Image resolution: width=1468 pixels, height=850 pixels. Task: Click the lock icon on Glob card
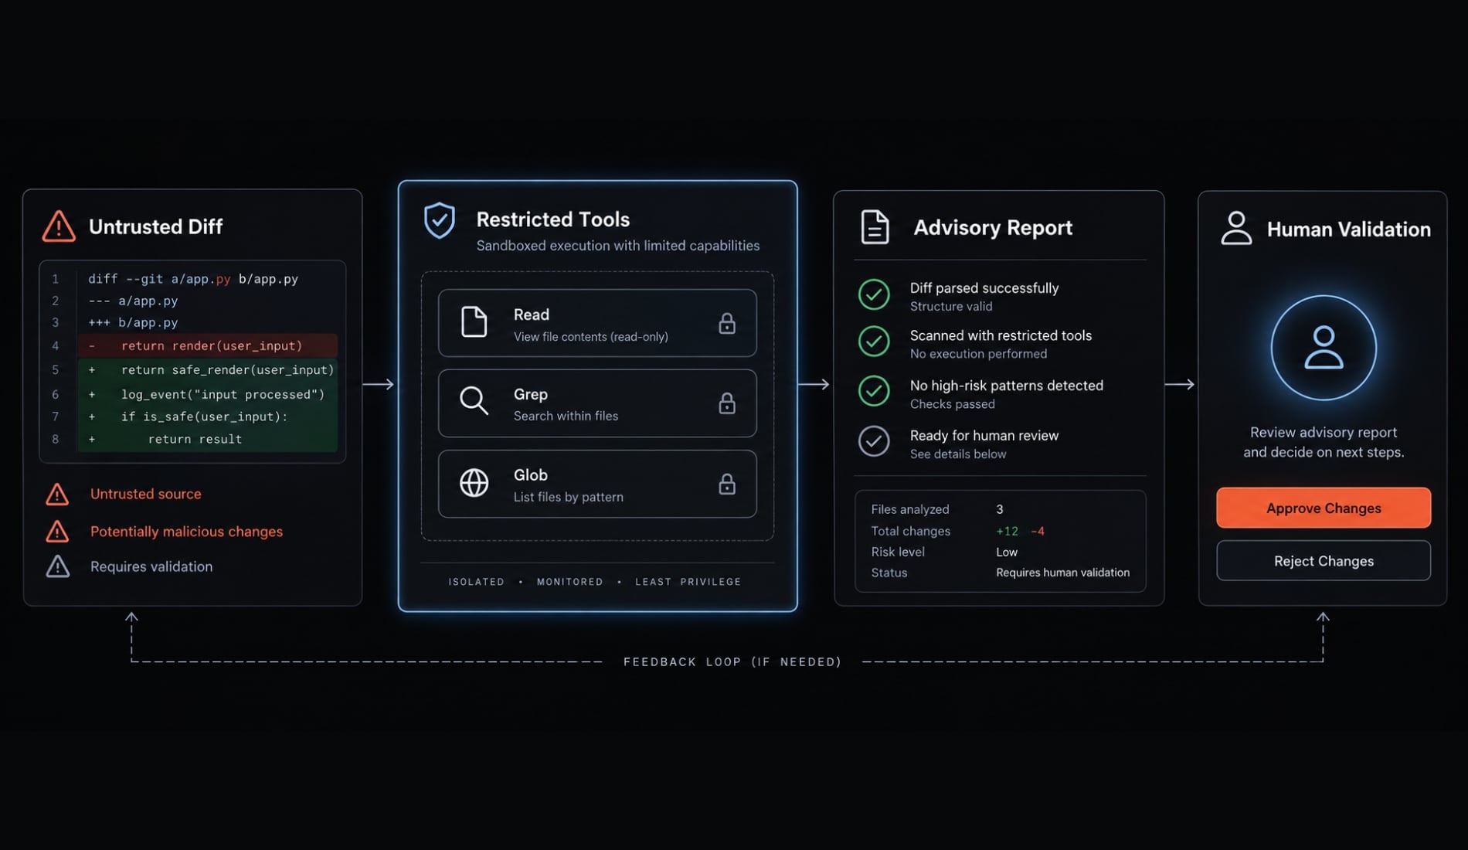727,484
